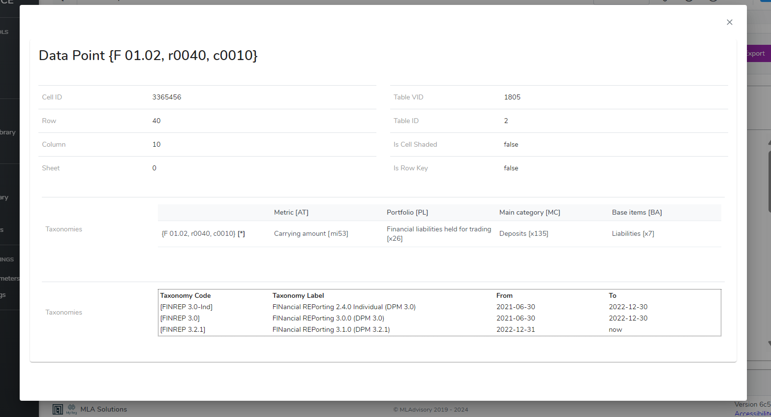771x417 pixels.
Task: Select the Metric [AT] column header
Action: [x=291, y=212]
